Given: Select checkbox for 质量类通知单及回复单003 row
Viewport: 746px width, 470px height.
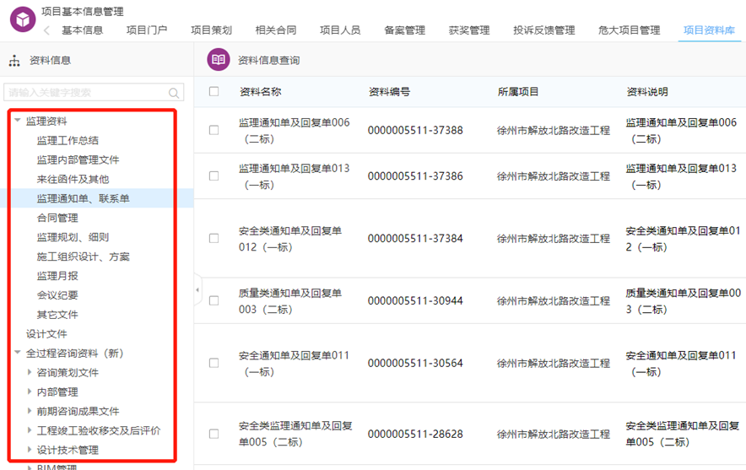Looking at the screenshot, I should coord(214,300).
